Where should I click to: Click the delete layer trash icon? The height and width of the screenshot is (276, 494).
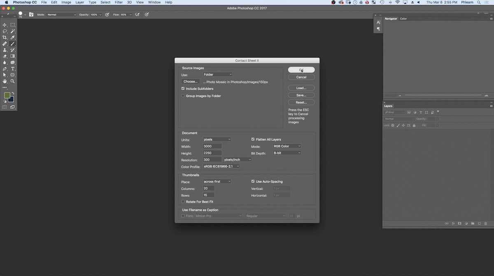point(486,223)
